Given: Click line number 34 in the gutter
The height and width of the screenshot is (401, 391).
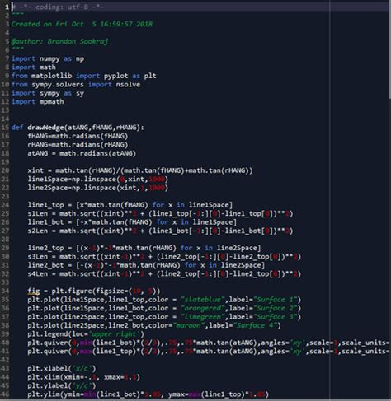Looking at the screenshot, I should pyautogui.click(x=5, y=291).
